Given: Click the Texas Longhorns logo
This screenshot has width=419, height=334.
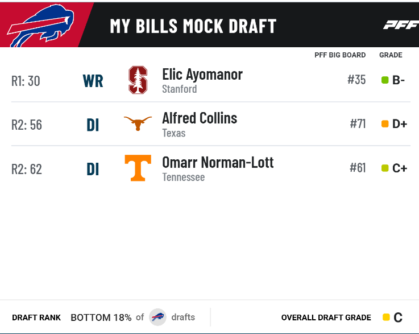Looking at the screenshot, I should [138, 123].
